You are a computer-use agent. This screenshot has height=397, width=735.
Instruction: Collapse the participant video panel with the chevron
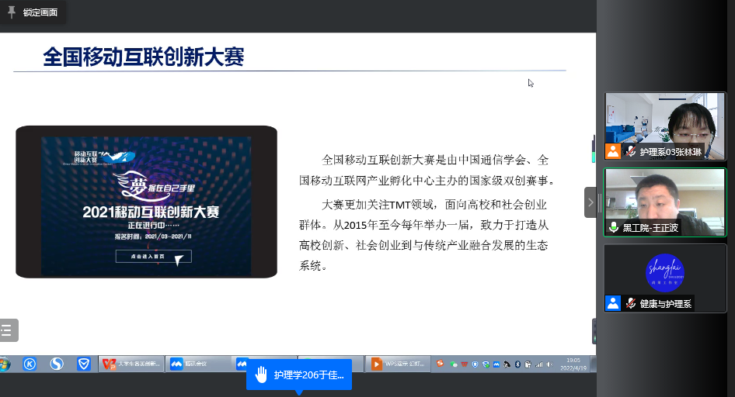(x=590, y=202)
